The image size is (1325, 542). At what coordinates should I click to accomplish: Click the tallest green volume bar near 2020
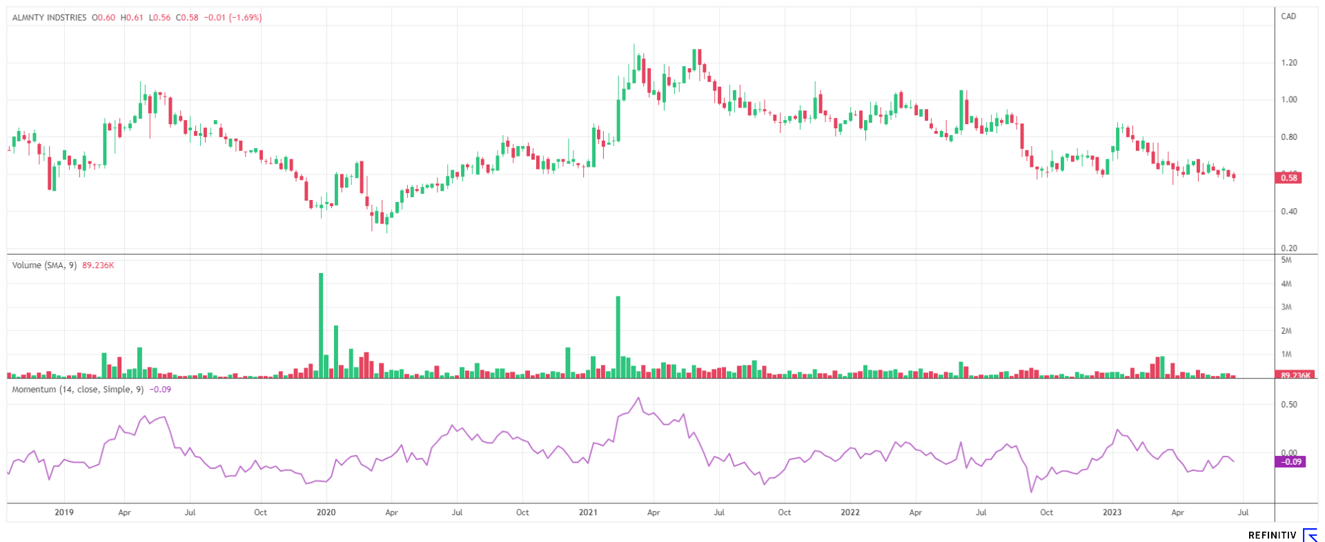(x=321, y=324)
